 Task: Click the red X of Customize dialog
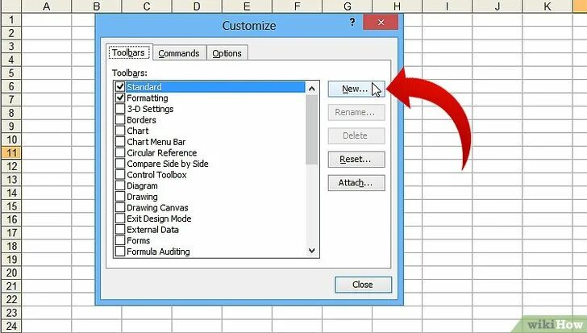(381, 23)
